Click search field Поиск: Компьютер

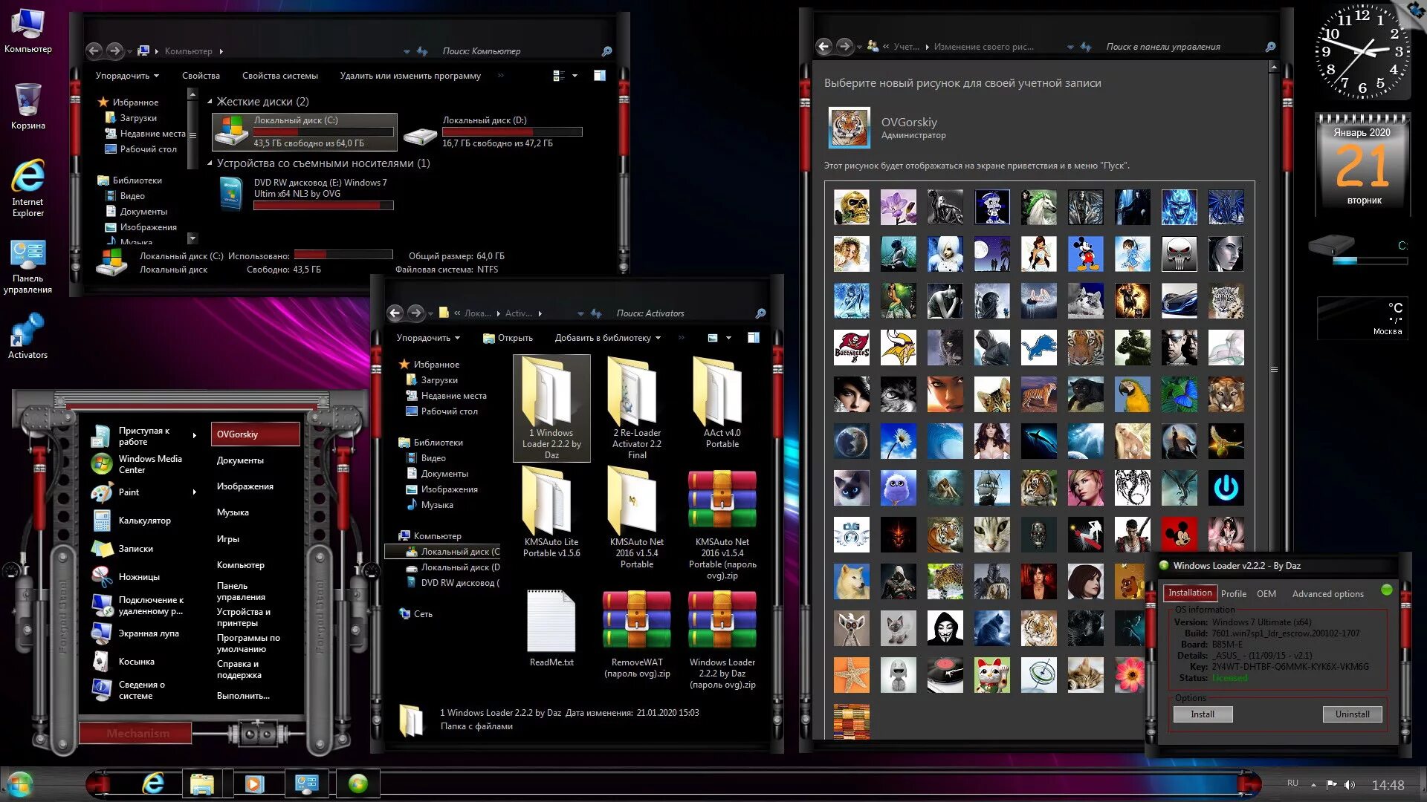point(520,51)
